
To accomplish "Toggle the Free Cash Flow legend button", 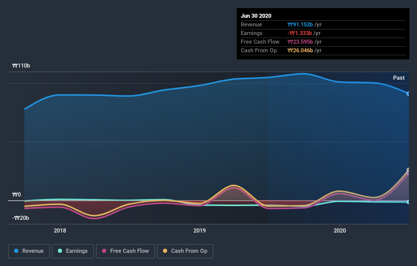I will [x=125, y=251].
